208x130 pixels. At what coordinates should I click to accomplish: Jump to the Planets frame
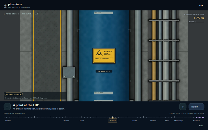pos(153,121)
